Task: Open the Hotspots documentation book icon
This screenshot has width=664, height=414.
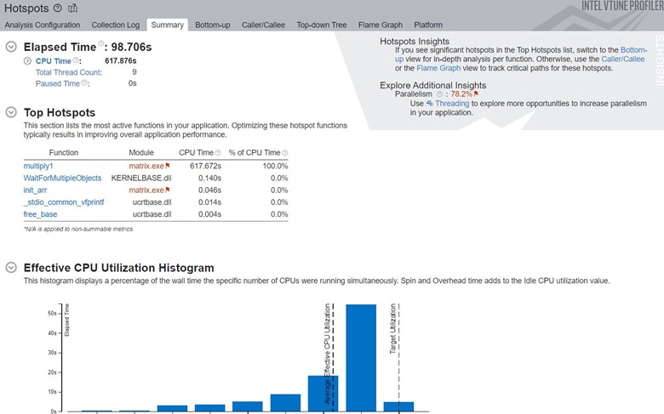Action: click(73, 8)
